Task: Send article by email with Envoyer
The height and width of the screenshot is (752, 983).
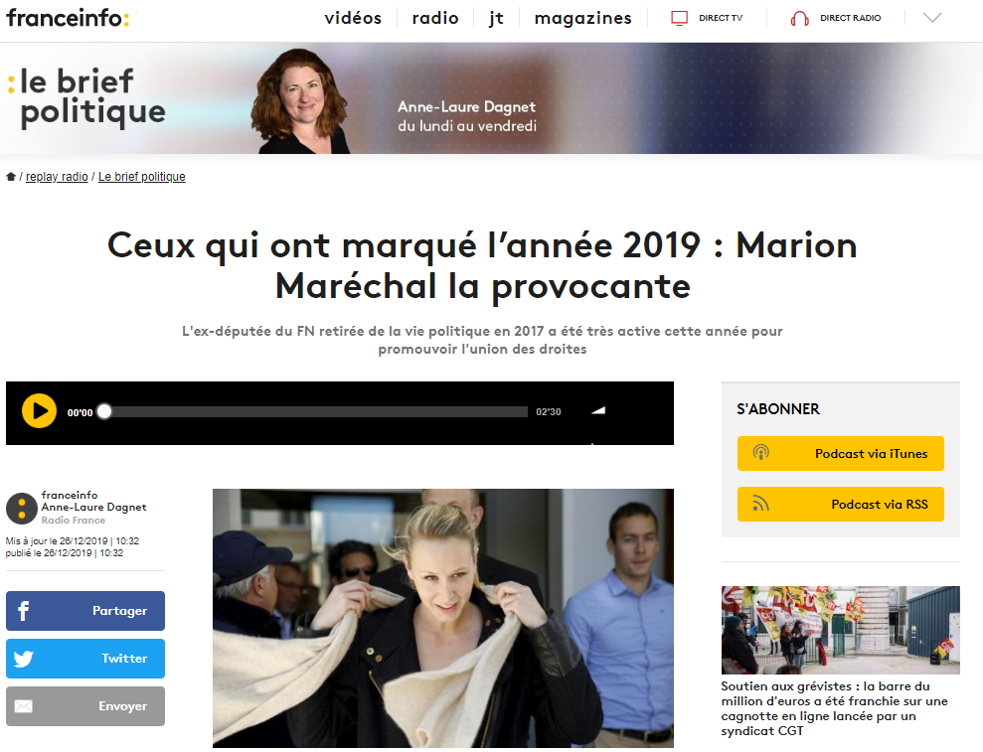Action: pos(85,705)
